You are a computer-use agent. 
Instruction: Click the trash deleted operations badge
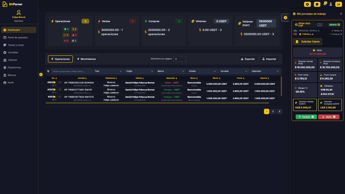pyautogui.click(x=74, y=41)
